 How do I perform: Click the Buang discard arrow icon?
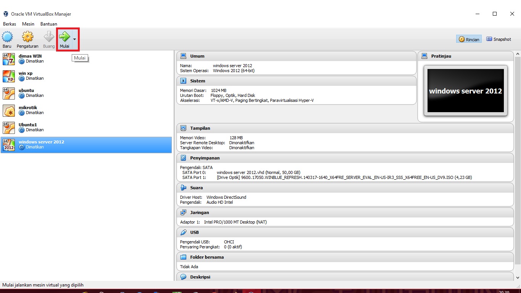pos(49,37)
